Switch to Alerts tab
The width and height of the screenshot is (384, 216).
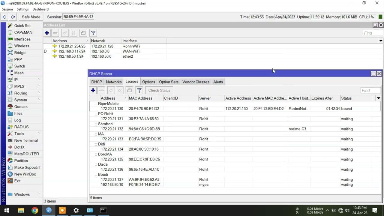tap(218, 82)
